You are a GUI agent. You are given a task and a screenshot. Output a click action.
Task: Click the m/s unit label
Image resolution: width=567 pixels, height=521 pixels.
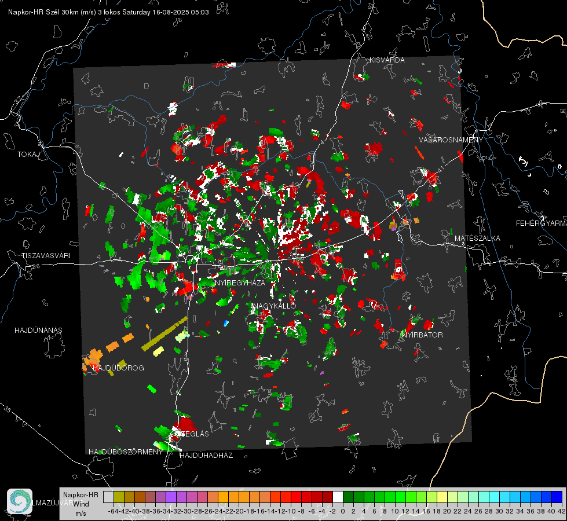coord(81,513)
